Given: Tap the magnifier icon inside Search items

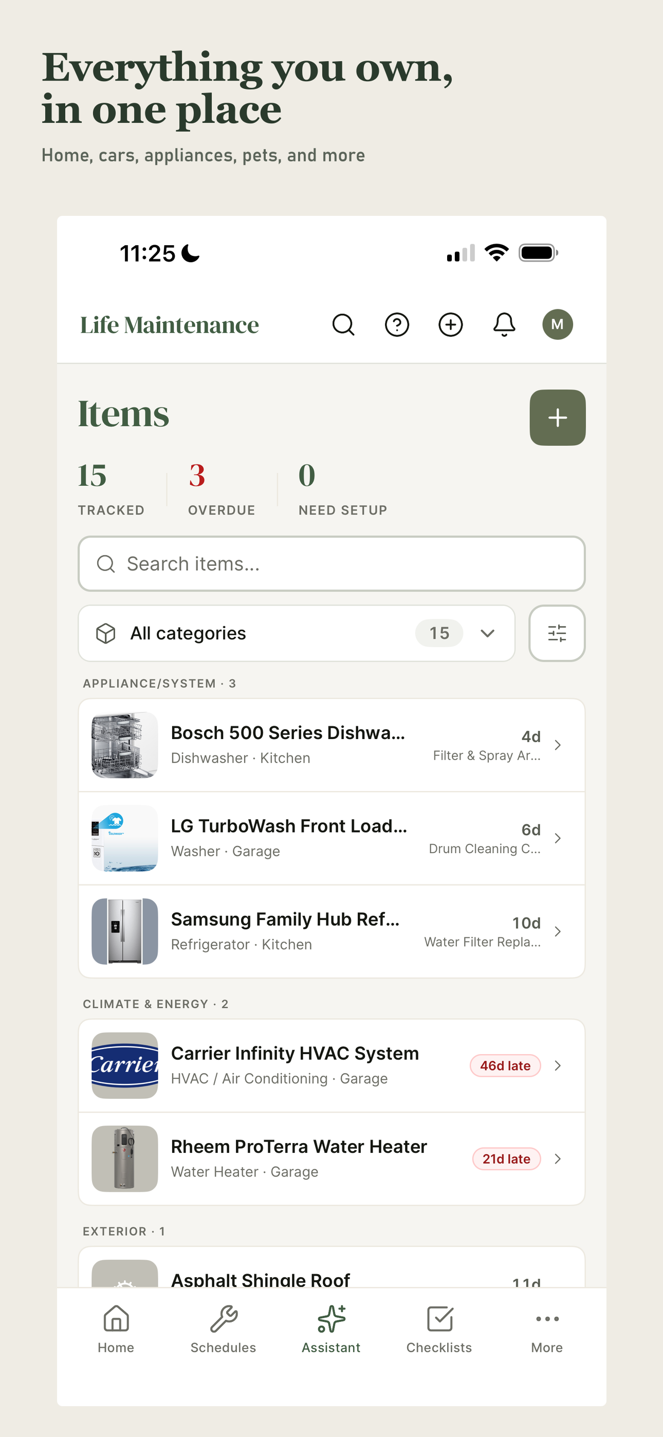Looking at the screenshot, I should (105, 564).
